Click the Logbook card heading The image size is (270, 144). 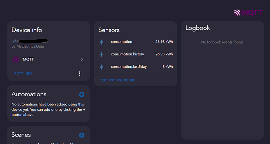click(198, 28)
